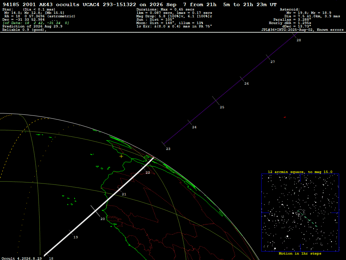Click the minute 28 tick near the top
346x260 pixels.
pos(294,35)
